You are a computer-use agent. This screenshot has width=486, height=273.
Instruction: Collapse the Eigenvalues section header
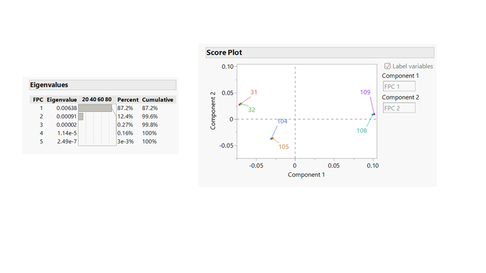pos(49,85)
